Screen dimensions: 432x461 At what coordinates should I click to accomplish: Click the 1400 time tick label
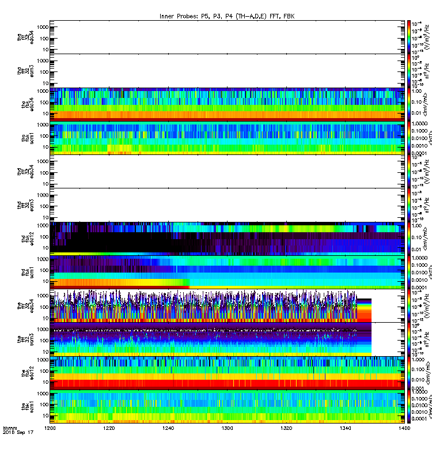click(404, 428)
